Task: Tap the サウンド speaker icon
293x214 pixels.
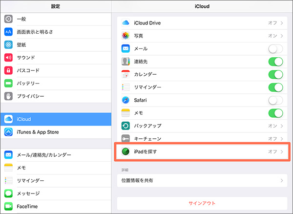Action: (8, 58)
